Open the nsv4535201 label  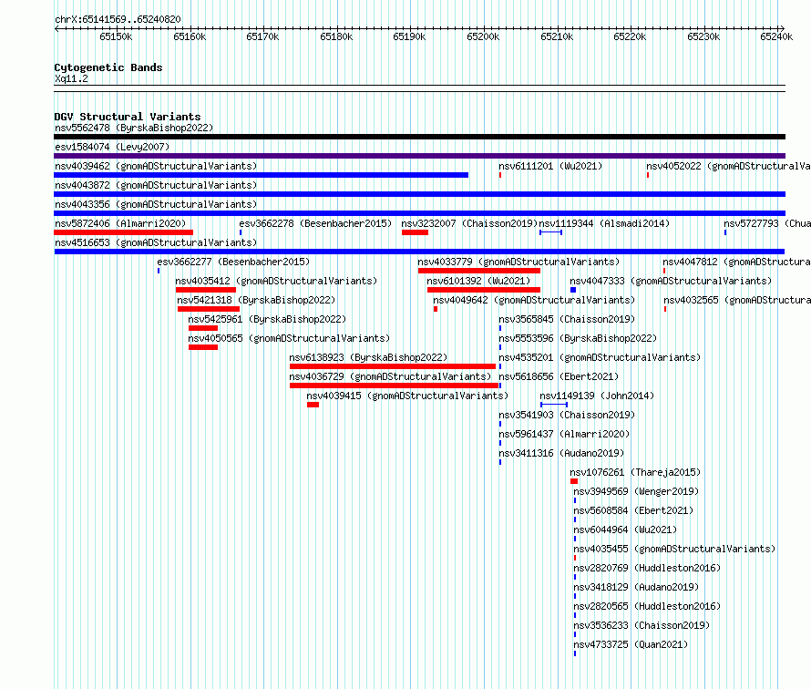tap(600, 357)
